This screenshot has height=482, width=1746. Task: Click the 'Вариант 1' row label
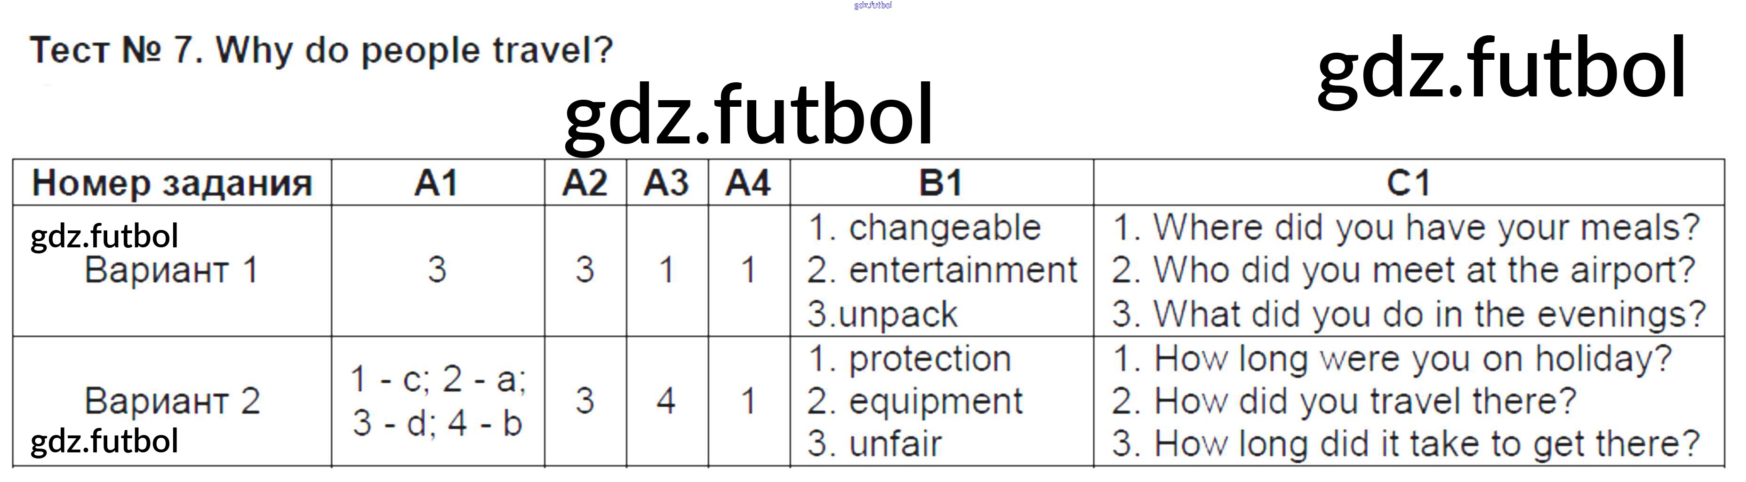171,270
